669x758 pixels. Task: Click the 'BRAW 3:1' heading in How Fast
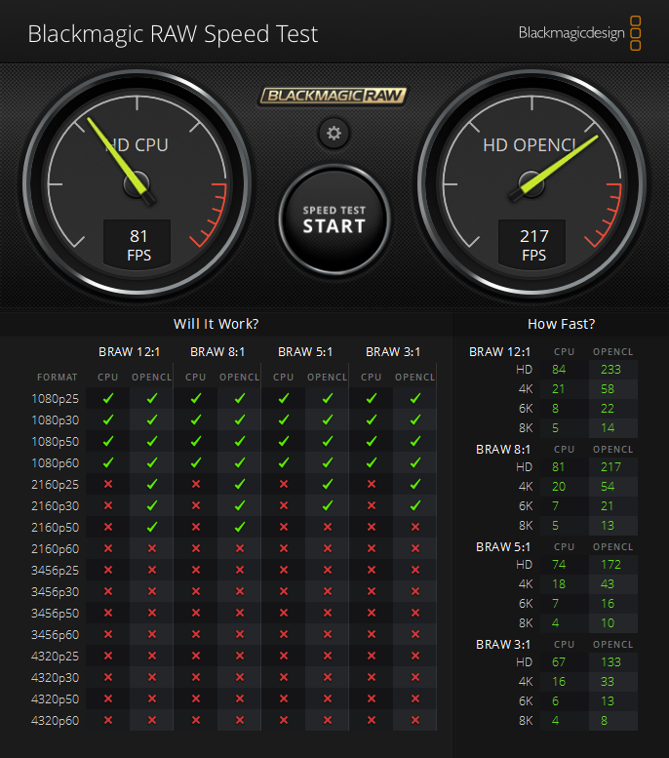502,645
